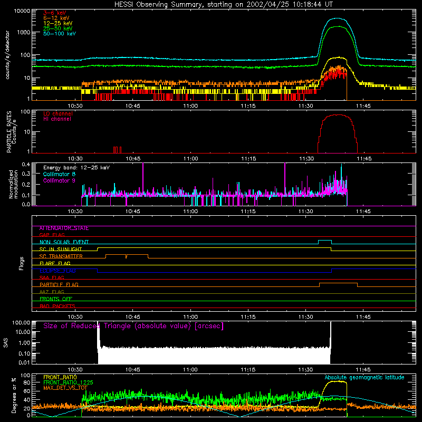422x422 pixels.
Task: Click the 100.00 tick label on the SAS plot
Action: click(21, 322)
